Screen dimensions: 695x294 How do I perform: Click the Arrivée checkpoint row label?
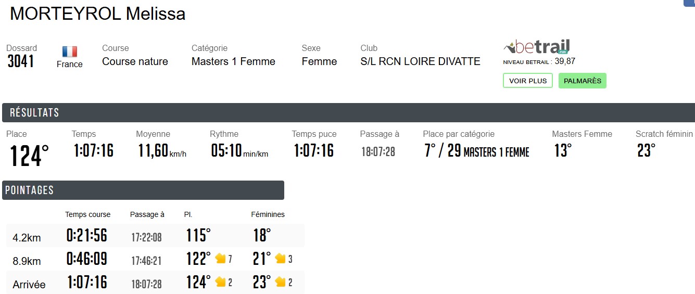[29, 285]
